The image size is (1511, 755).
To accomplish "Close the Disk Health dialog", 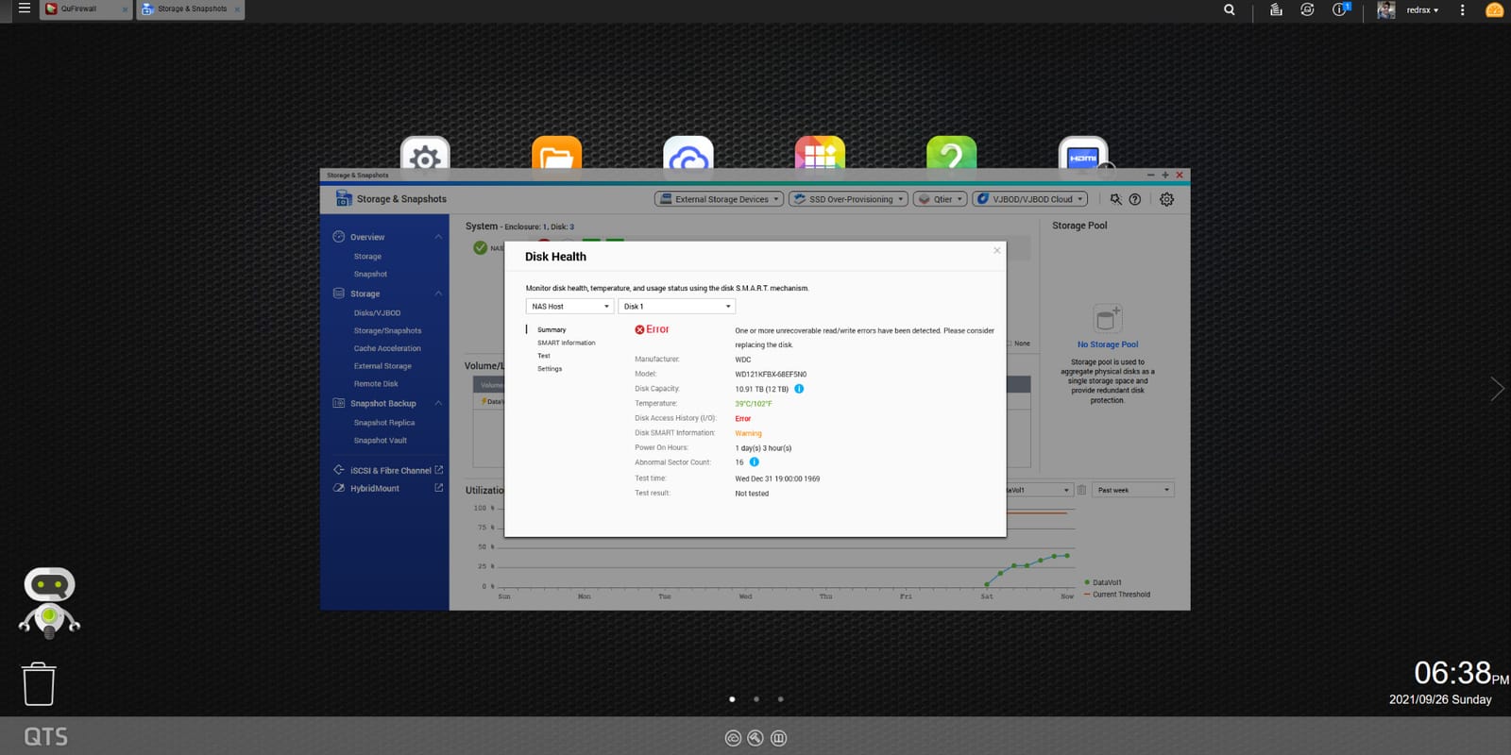I will tap(996, 250).
